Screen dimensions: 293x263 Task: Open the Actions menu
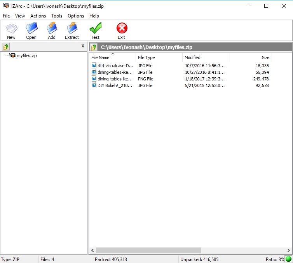click(38, 16)
